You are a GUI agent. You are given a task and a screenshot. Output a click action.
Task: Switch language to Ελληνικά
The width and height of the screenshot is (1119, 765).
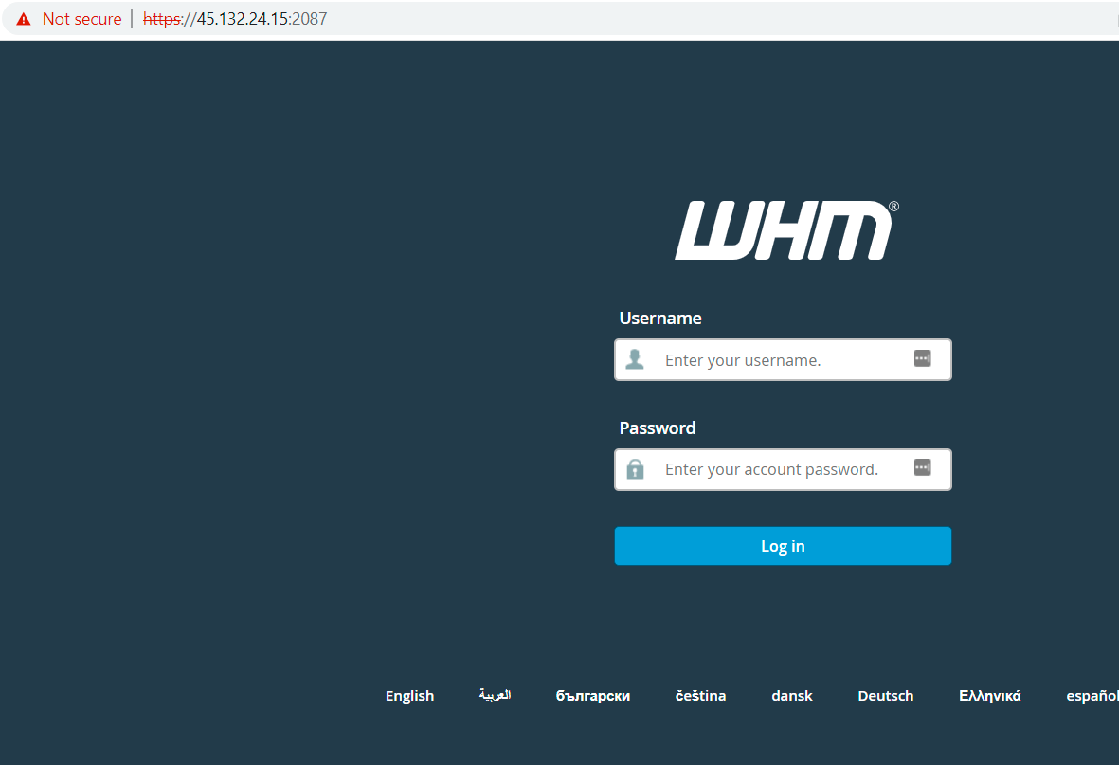990,696
